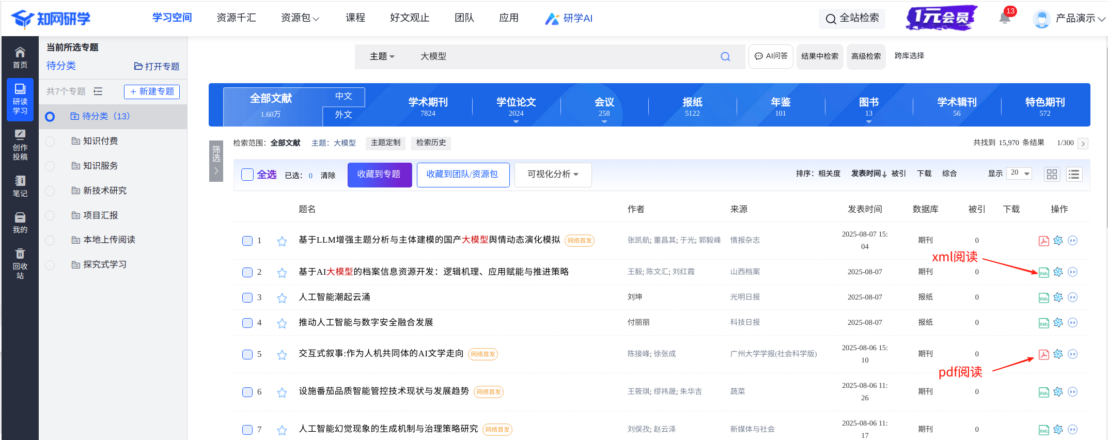Click the search magnifier icon
The height and width of the screenshot is (440, 1108).
tap(725, 57)
